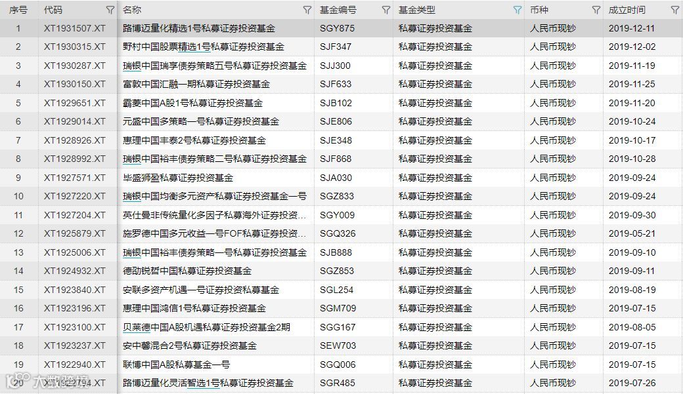Screen dimensions: 683x394
Task: Click fund number SEW703
Action: 338,345
